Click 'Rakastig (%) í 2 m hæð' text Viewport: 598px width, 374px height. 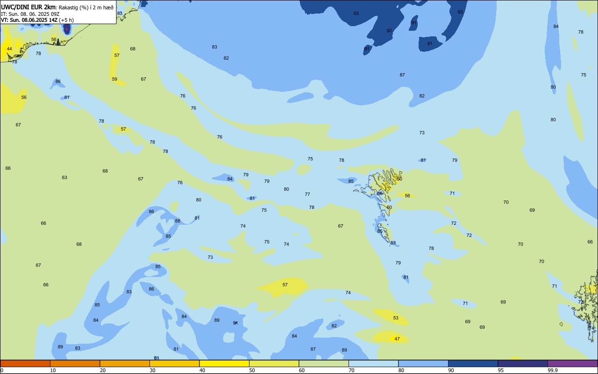(86, 7)
